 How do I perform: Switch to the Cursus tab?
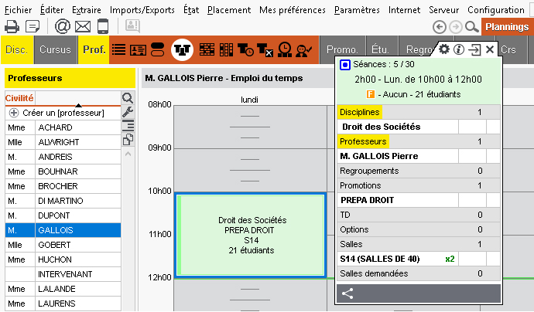(55, 49)
